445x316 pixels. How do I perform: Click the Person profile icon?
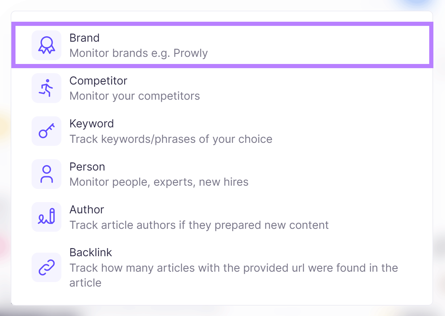(46, 174)
